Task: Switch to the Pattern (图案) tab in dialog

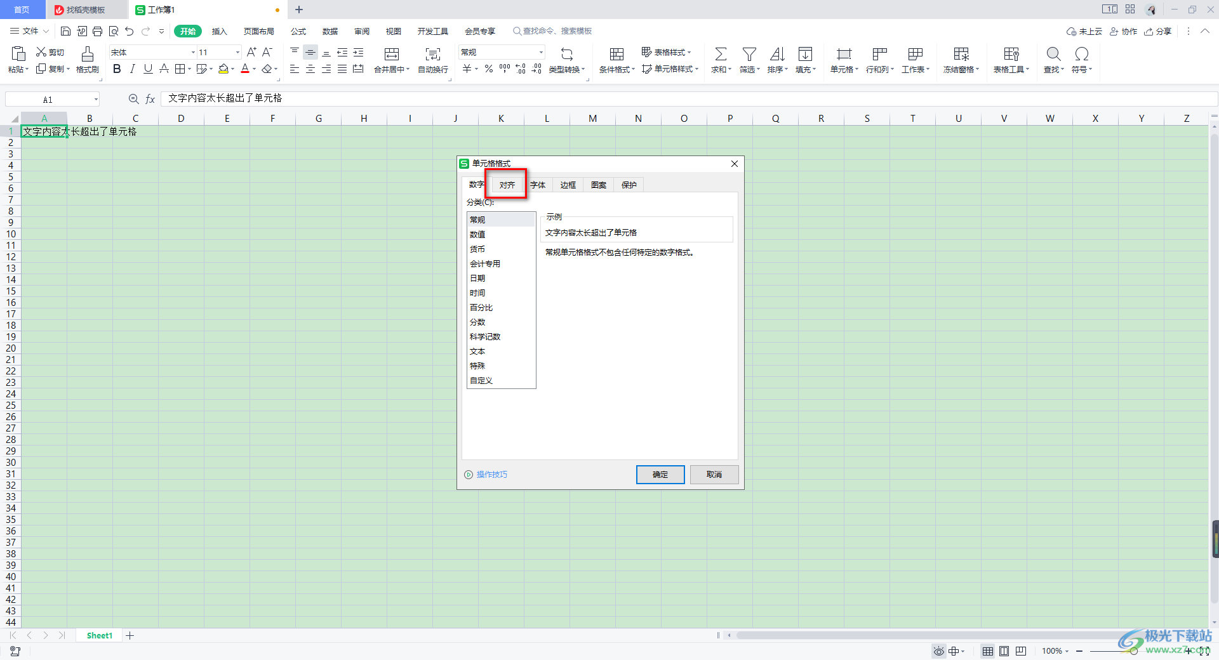Action: [599, 185]
